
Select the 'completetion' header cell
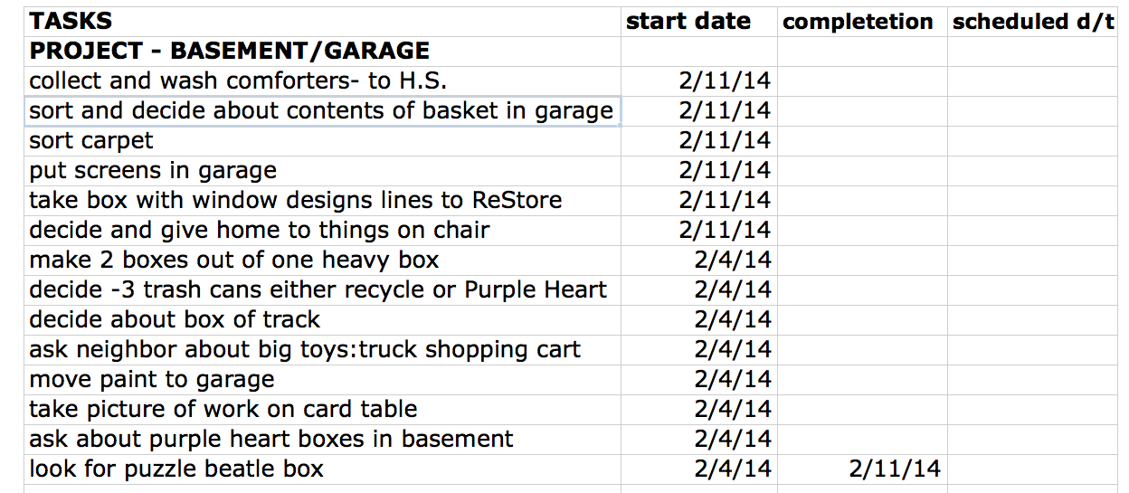coord(861,22)
